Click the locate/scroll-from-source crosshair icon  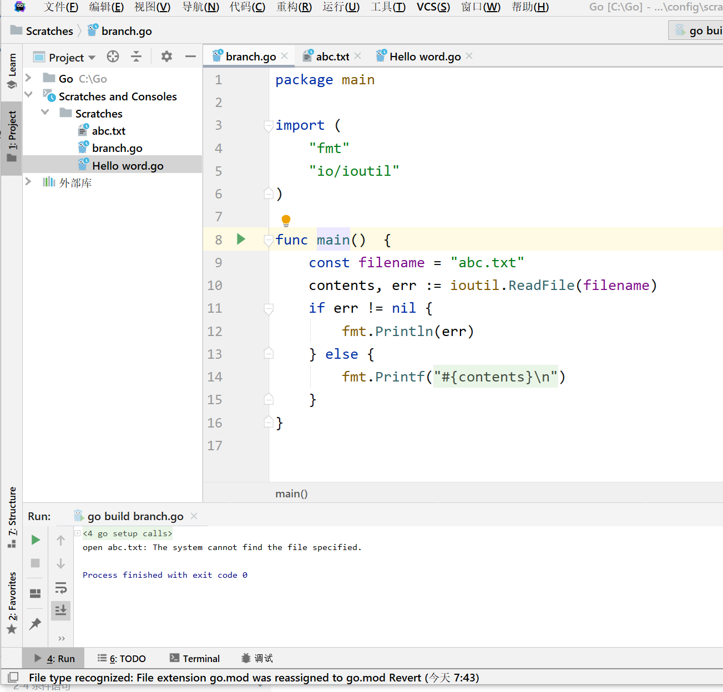point(113,57)
